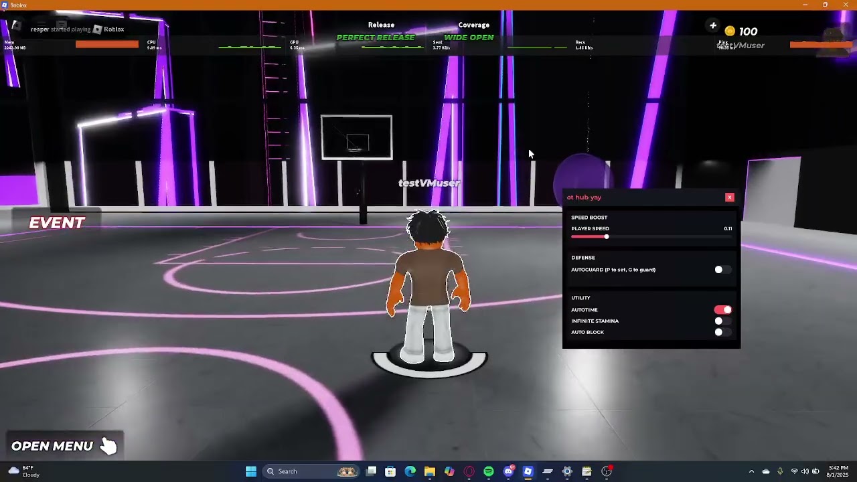Click the search highlight image in taskbar
This screenshot has height=482, width=857.
[x=347, y=471]
